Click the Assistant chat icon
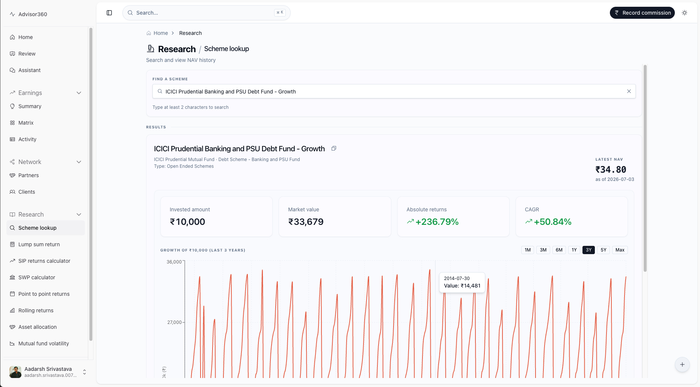 [x=12, y=70]
